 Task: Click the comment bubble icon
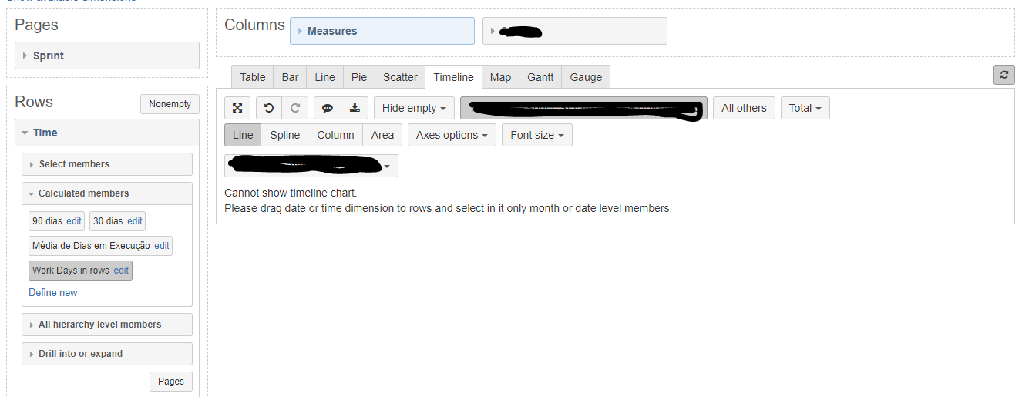(327, 108)
